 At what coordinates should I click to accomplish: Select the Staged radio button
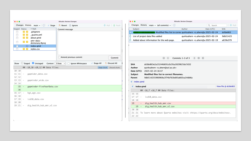click(x=22, y=63)
